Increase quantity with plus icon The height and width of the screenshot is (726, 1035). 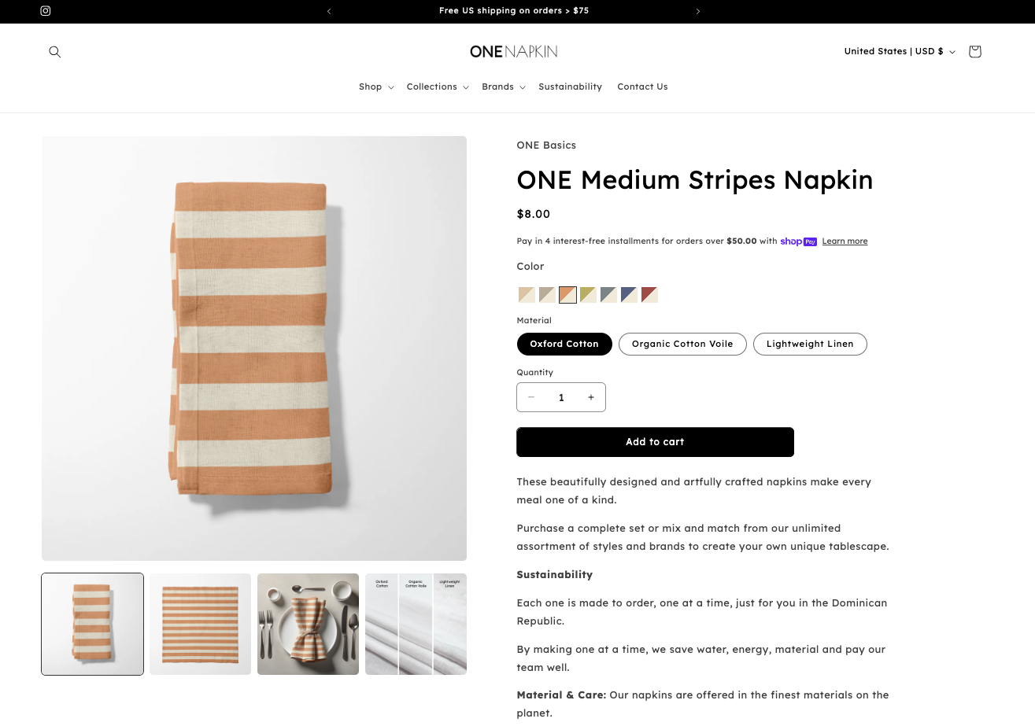[x=591, y=397]
